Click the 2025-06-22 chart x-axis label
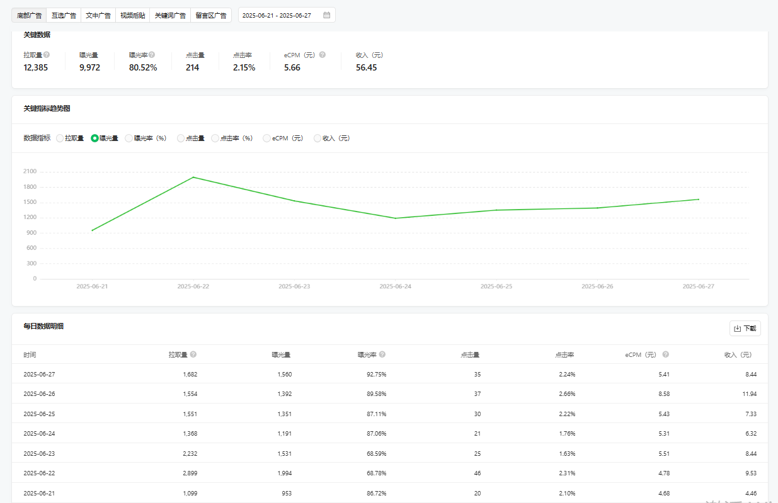The height and width of the screenshot is (503, 778). click(x=193, y=286)
